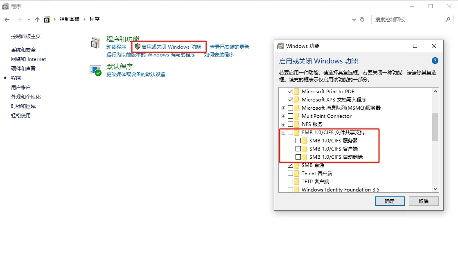This screenshot has height=259, width=458.
Task: Check SMB 1.0/CIFS 自动删除 checkbox
Action: pos(298,157)
